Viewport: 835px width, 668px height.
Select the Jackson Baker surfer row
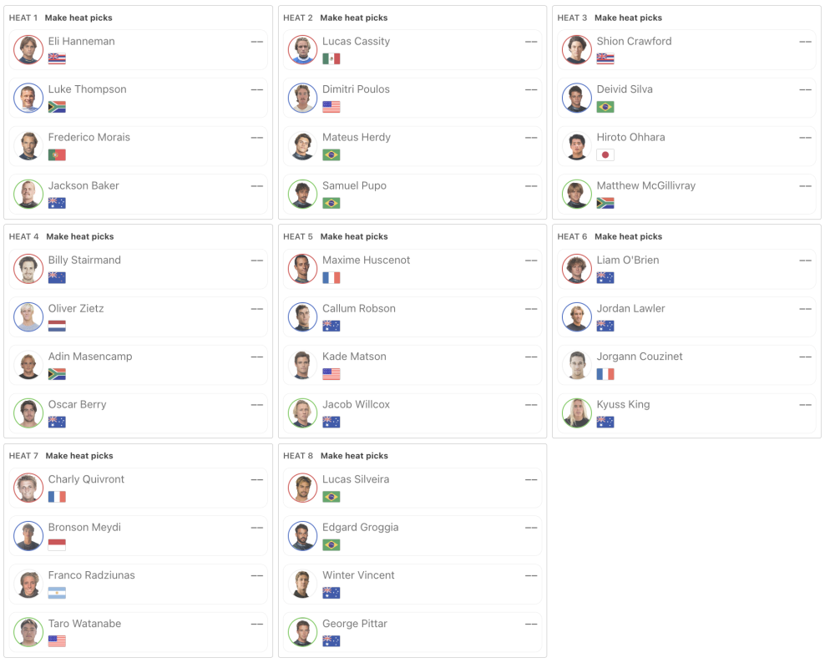click(139, 194)
